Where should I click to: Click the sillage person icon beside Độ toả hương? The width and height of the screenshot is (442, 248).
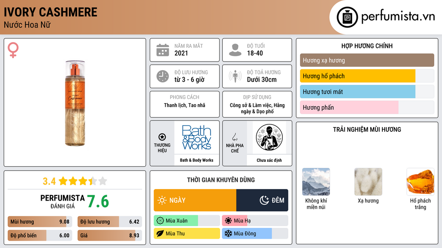235,76
